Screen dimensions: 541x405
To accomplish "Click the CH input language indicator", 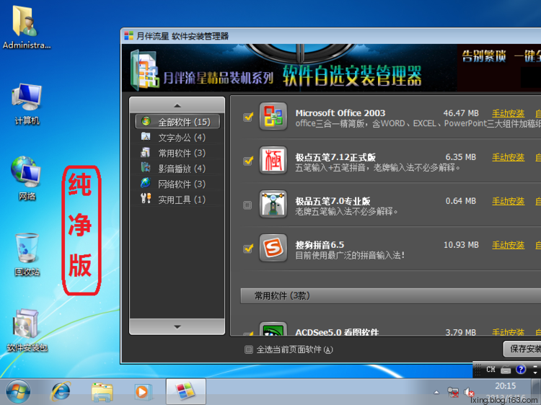I will (x=491, y=370).
